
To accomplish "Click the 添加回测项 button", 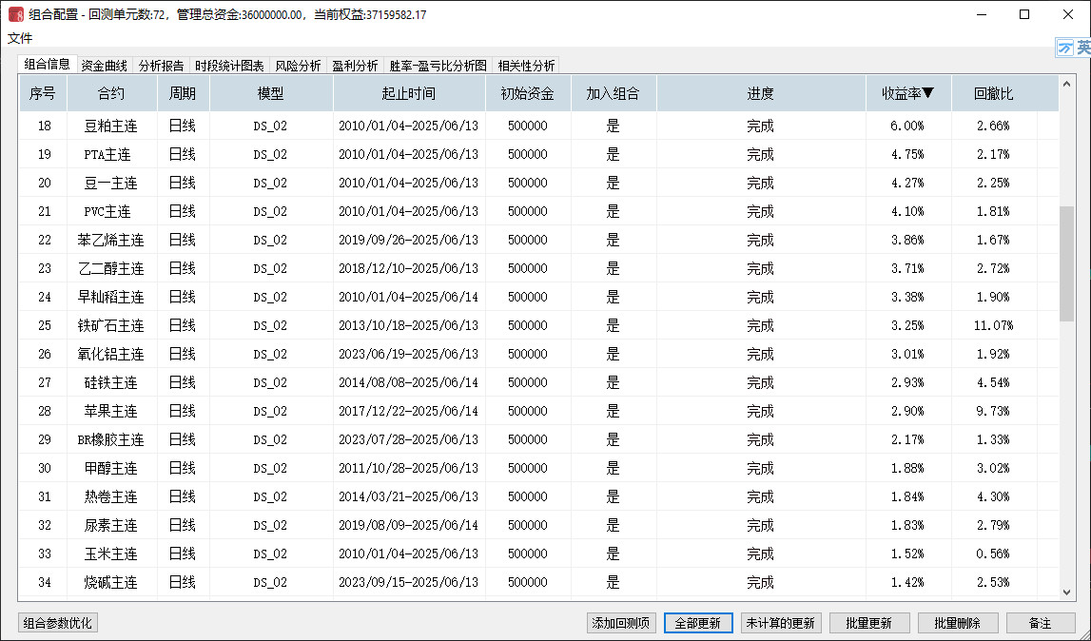I will click(x=621, y=624).
